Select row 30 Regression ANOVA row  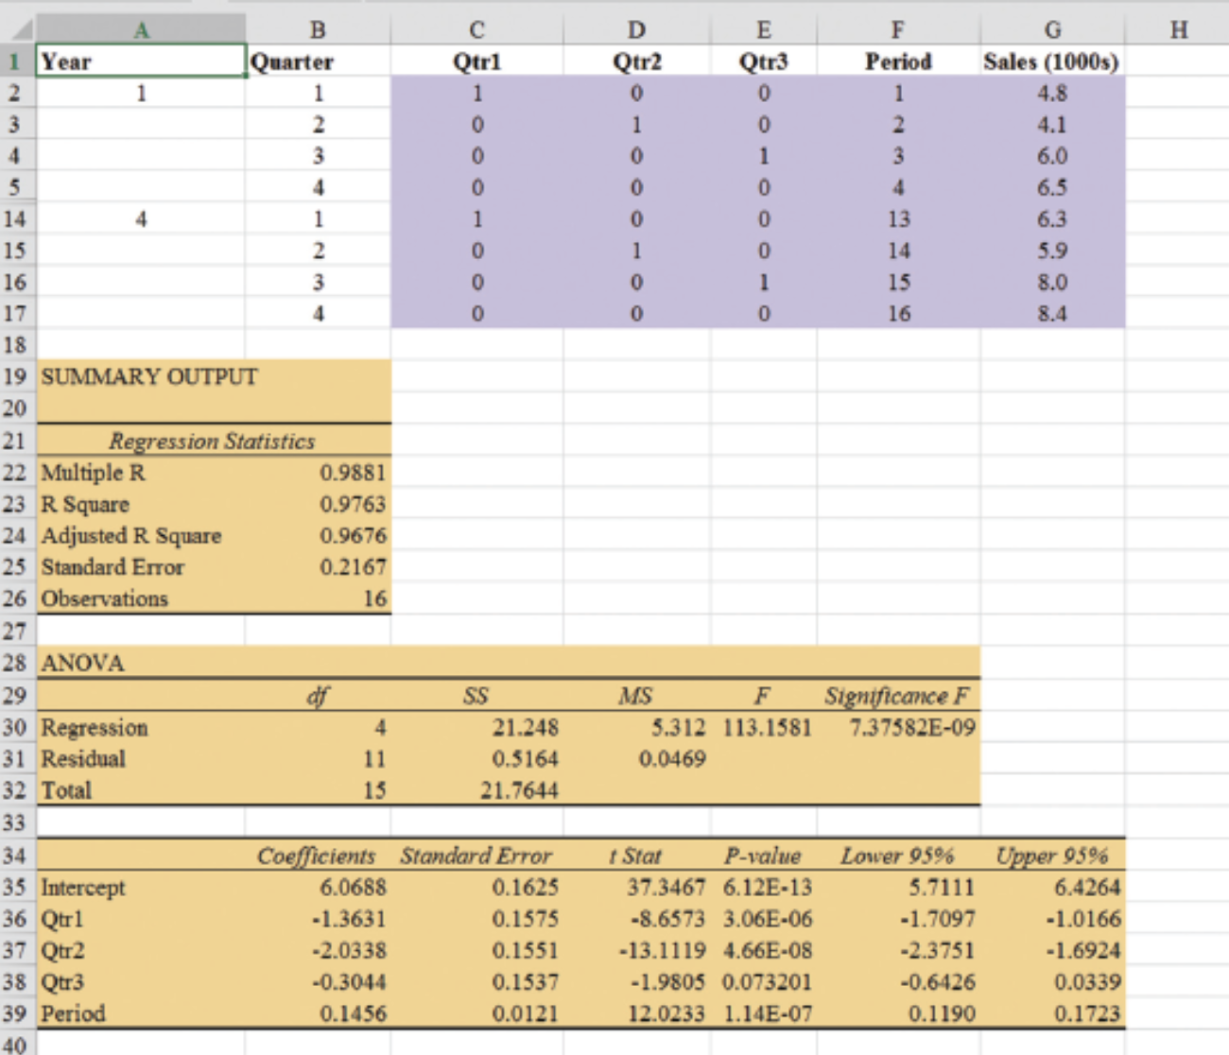tap(15, 728)
